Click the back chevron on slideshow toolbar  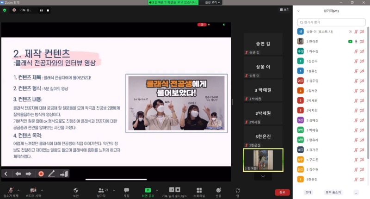pos(6,174)
